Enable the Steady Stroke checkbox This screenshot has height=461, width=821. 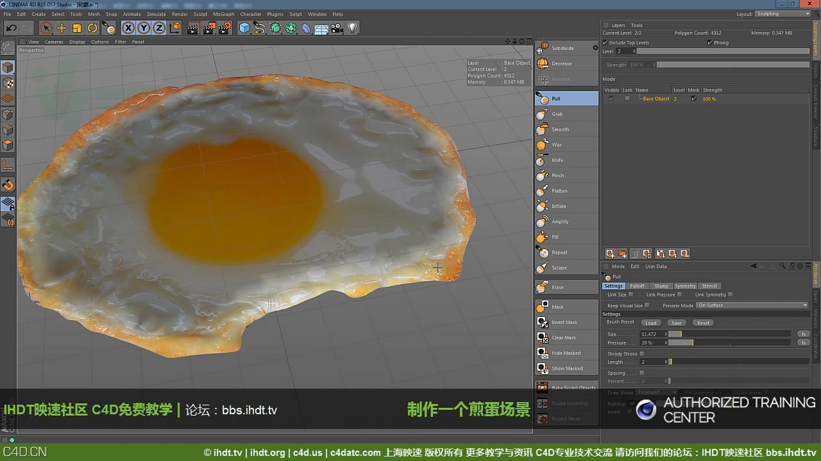coord(642,353)
